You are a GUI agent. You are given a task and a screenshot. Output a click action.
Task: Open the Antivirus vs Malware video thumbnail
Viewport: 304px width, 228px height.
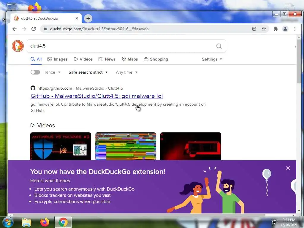(61, 146)
